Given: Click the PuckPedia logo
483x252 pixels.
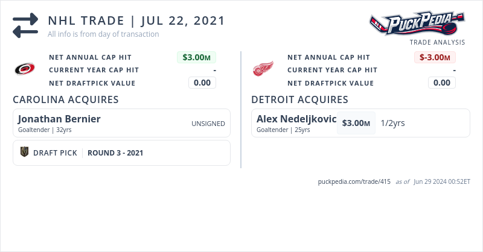Looking at the screenshot, I should [x=417, y=24].
